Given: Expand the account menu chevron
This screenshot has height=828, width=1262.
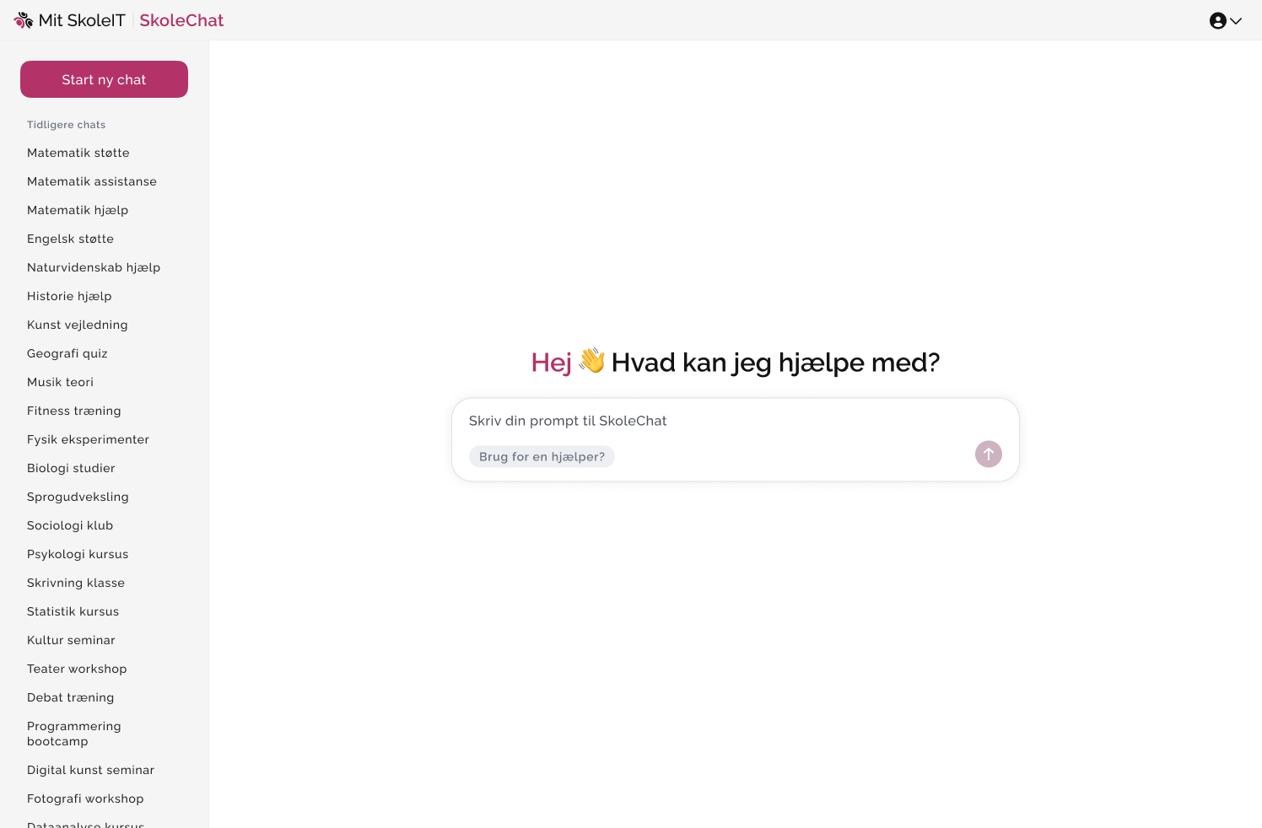Looking at the screenshot, I should (1237, 21).
